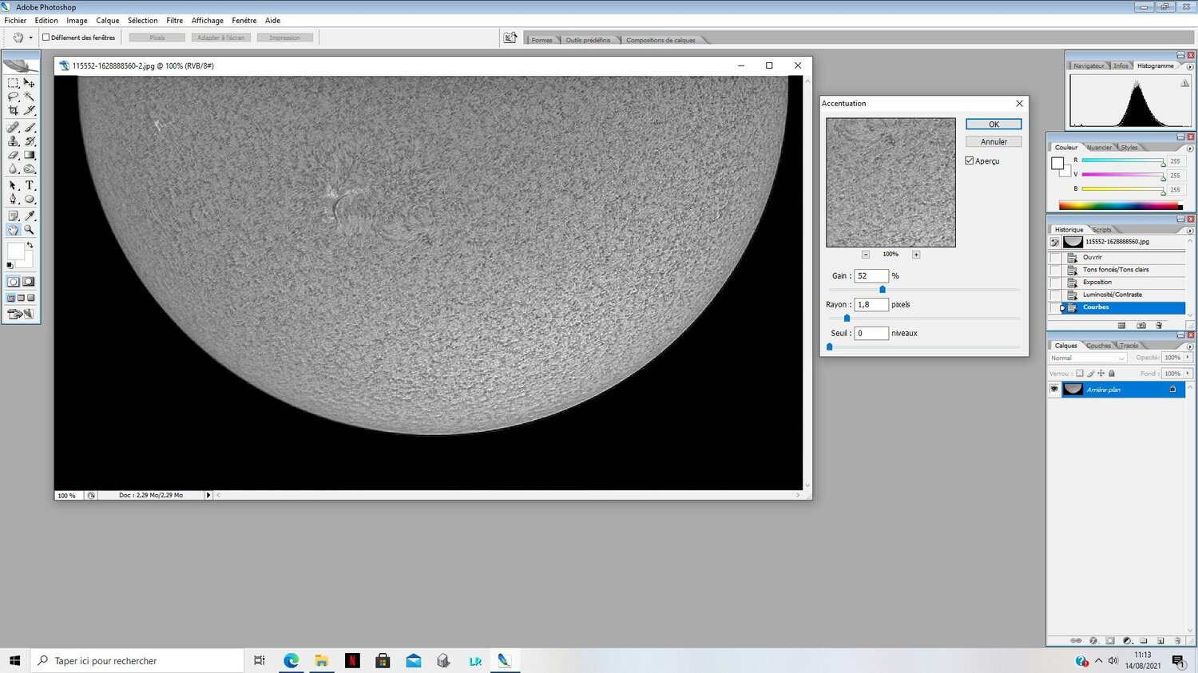The width and height of the screenshot is (1198, 673).
Task: Create new snapshot in History panel
Action: tap(1141, 326)
